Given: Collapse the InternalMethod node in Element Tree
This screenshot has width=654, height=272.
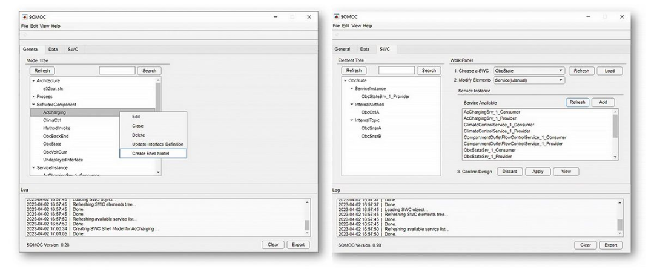Looking at the screenshot, I should coord(352,105).
